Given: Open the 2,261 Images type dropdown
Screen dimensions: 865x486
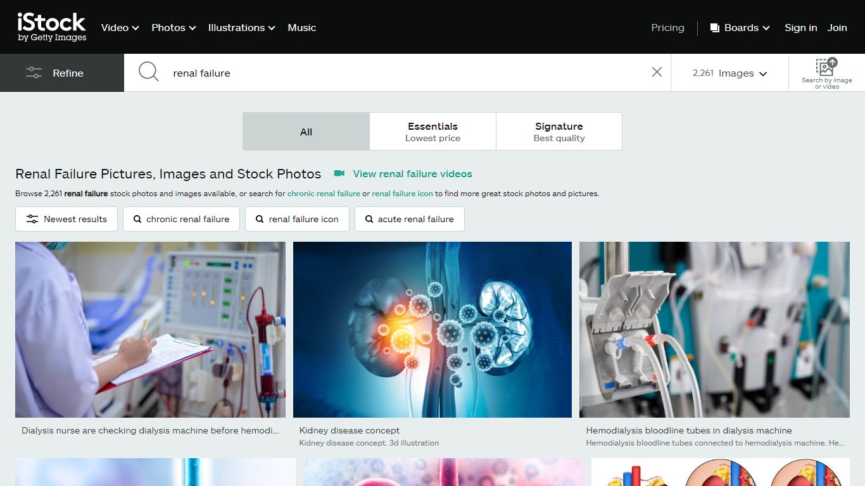Looking at the screenshot, I should (x=729, y=73).
